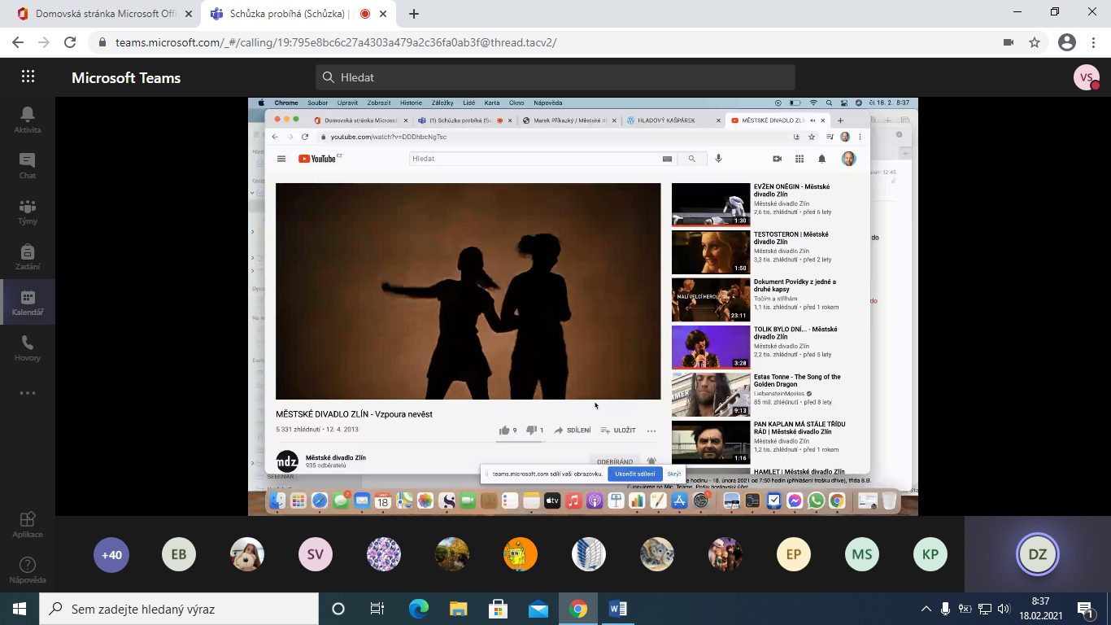Screen dimensions: 1111x625
Task: Open TESTOSTERON video in suggestions
Action: (x=711, y=252)
